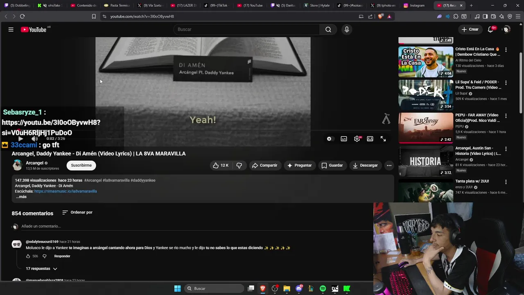Screen dimensions: 524x295
Task: Open options for Tanta plata w/ 2UU! video
Action: click(x=506, y=182)
